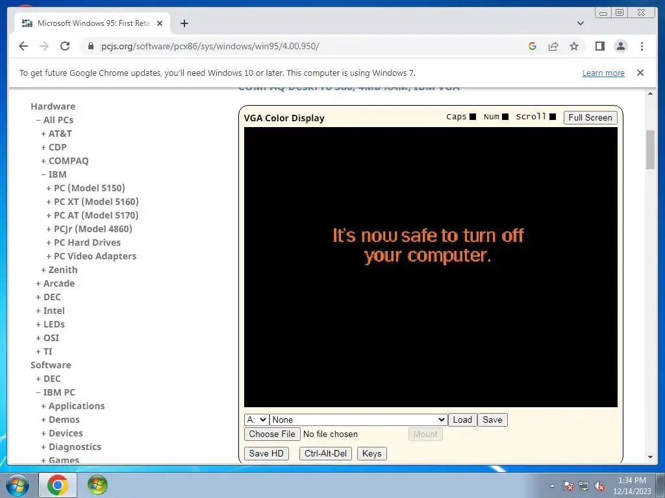View site information via padlock icon
Viewport: 665px width, 498px height.
(90, 46)
